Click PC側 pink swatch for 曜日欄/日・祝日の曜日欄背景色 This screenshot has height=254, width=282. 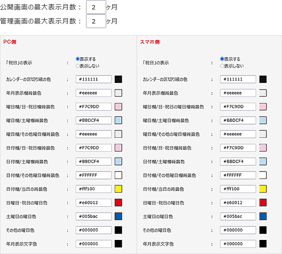[x=118, y=107]
